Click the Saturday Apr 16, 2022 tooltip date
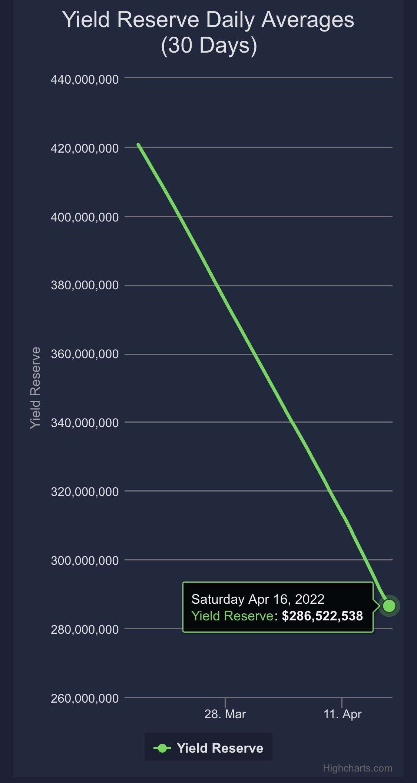The image size is (417, 783). click(258, 599)
